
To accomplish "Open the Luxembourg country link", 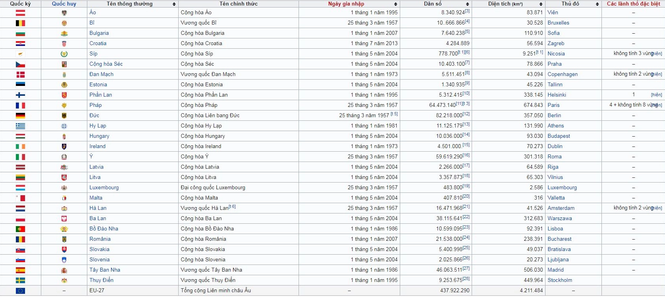I will [104, 188].
